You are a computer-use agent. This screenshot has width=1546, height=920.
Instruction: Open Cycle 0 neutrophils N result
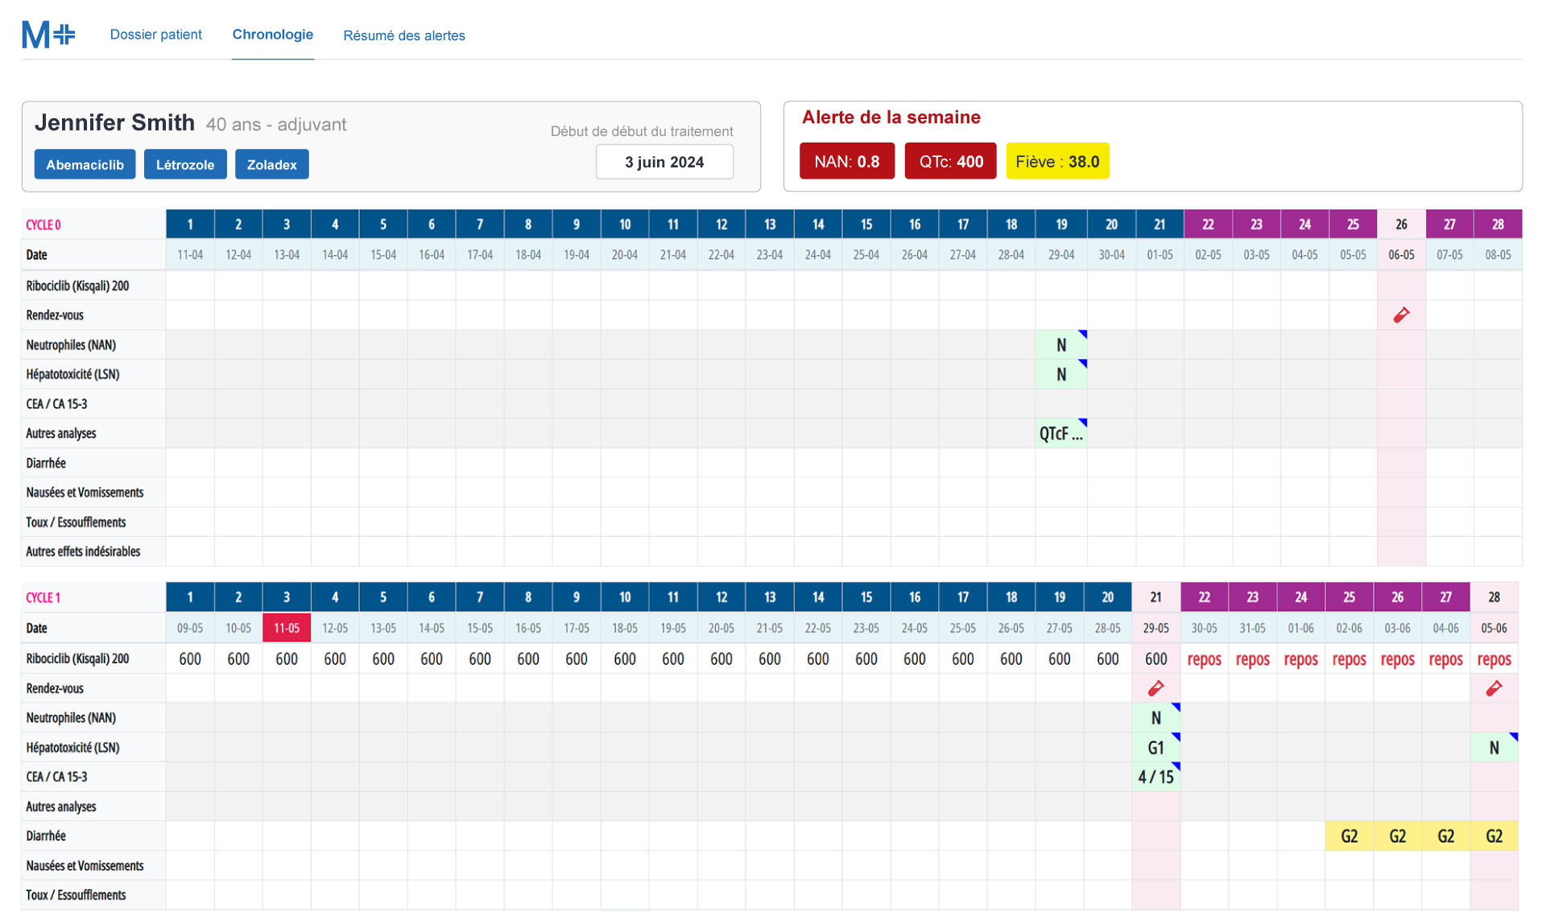(x=1060, y=345)
